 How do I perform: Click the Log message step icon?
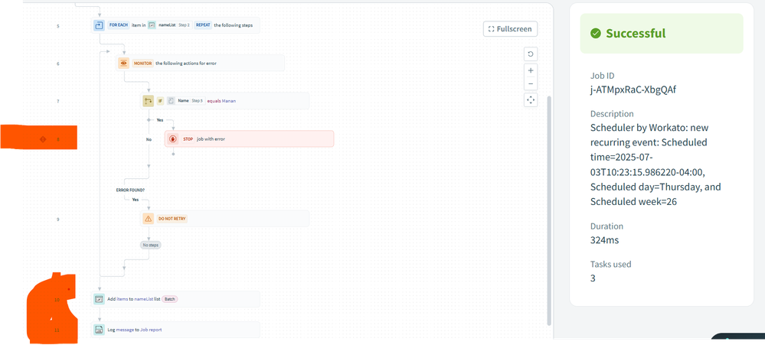click(99, 330)
